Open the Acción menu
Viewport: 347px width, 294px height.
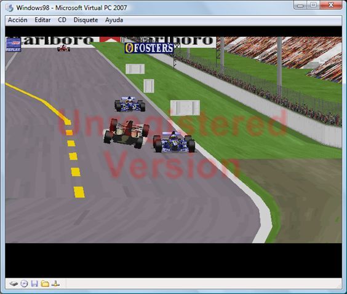click(17, 20)
